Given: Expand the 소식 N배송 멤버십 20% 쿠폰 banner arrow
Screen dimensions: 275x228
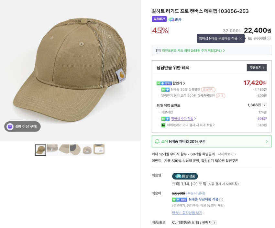Looking at the screenshot, I should 267,142.
